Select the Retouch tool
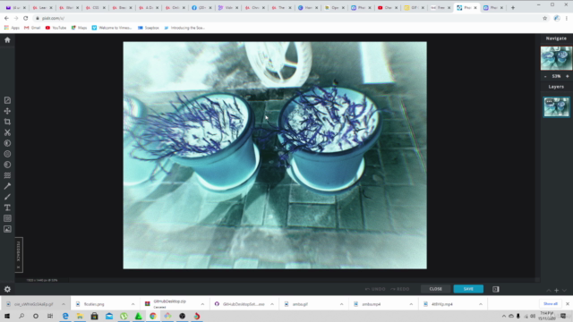This screenshot has height=322, width=573. 7,186
